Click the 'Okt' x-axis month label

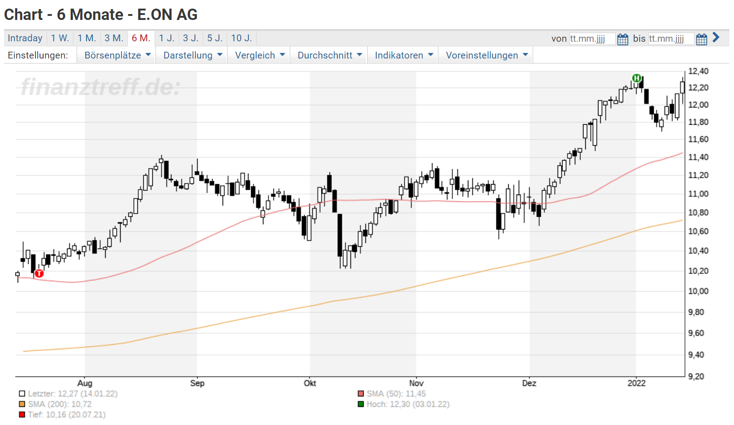[x=310, y=383]
